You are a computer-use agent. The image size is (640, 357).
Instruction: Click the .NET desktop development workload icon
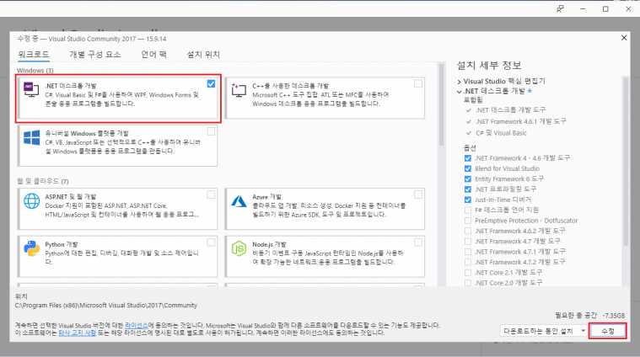(31, 89)
